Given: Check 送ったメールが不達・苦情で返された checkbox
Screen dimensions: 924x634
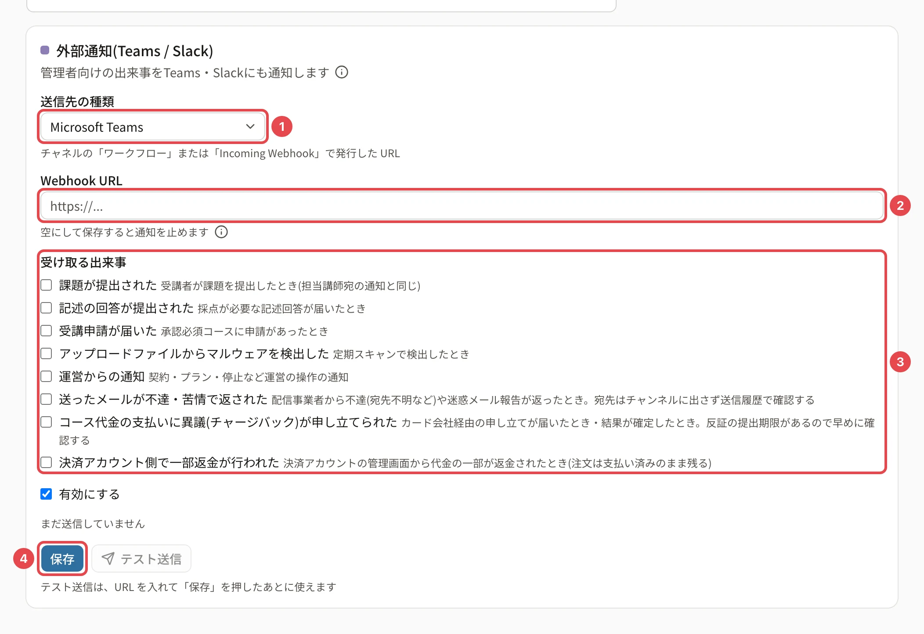Looking at the screenshot, I should (46, 400).
